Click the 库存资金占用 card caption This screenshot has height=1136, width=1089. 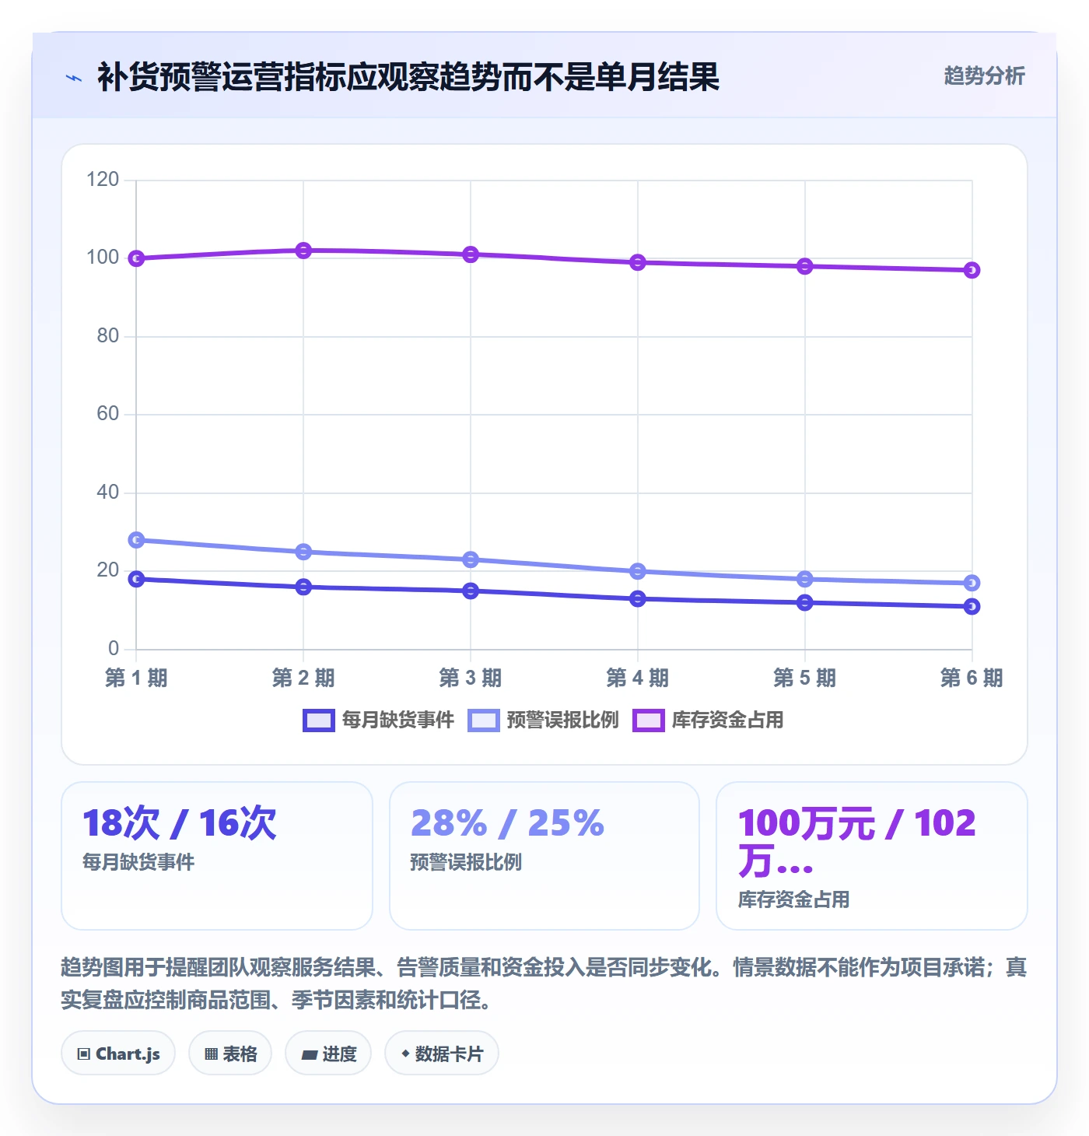tap(793, 900)
